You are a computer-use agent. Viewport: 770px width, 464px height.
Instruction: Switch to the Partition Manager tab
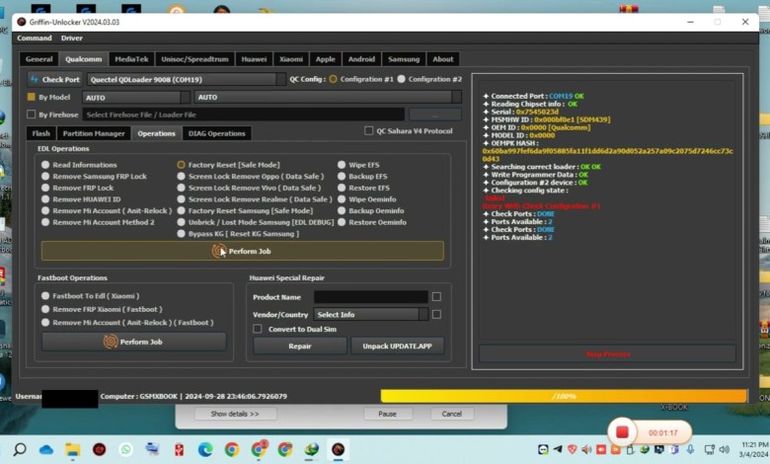pyautogui.click(x=94, y=133)
